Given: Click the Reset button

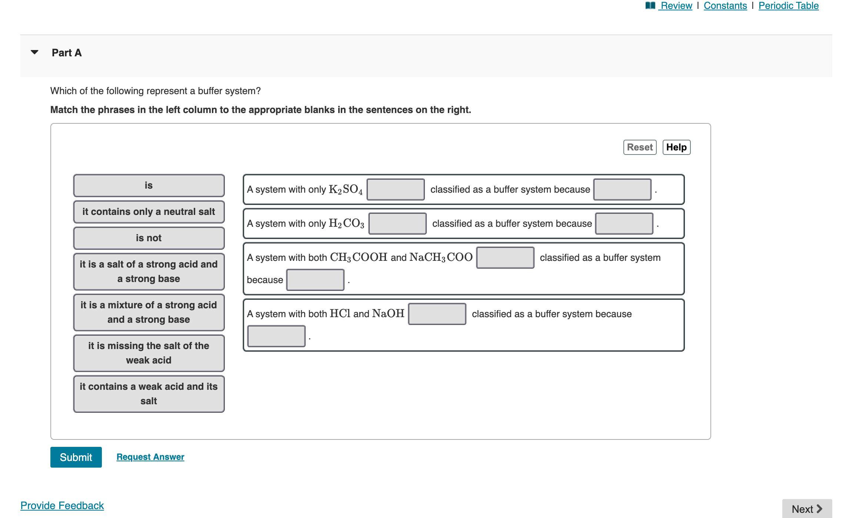Looking at the screenshot, I should coord(639,147).
